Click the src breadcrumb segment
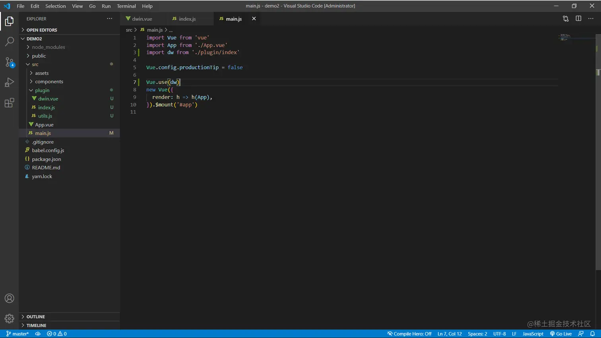This screenshot has height=338, width=601. (x=129, y=30)
